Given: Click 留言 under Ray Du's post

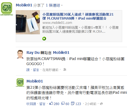Looking at the screenshot, I should 36,70.
